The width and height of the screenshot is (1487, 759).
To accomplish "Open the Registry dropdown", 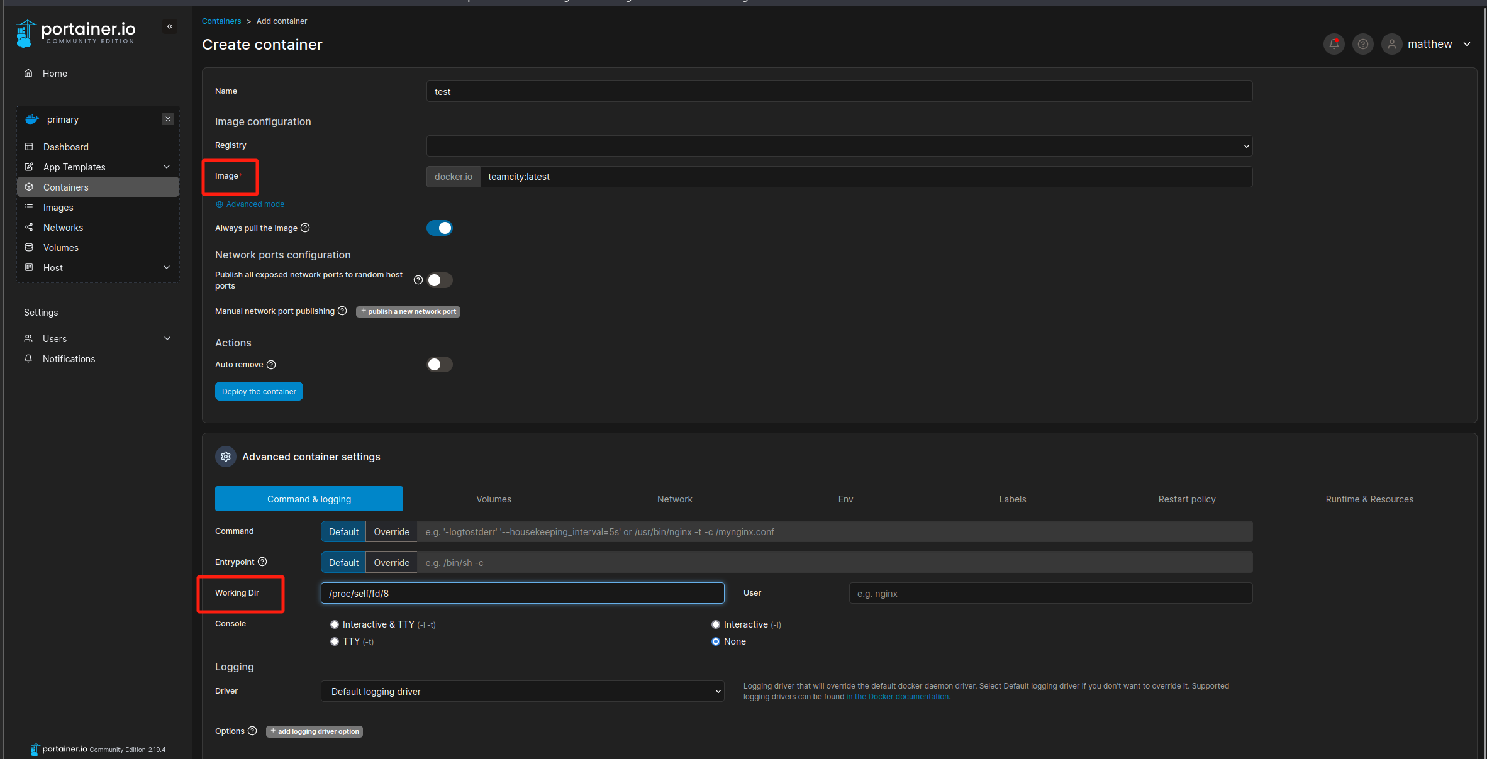I will [x=839, y=146].
